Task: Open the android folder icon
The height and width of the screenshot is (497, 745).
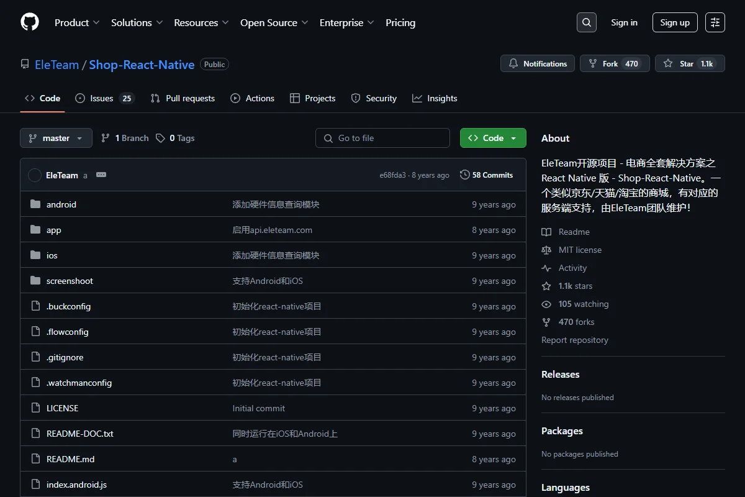Action: click(35, 204)
